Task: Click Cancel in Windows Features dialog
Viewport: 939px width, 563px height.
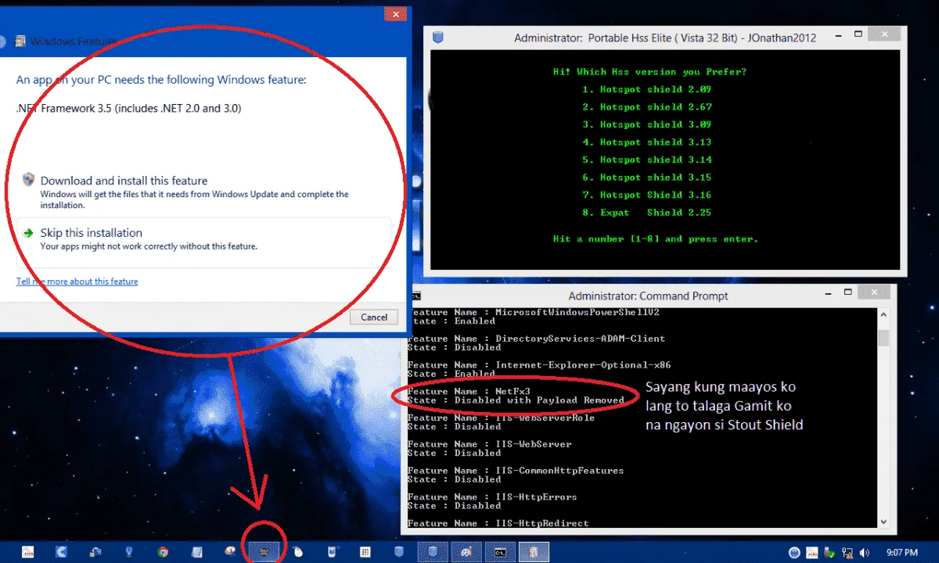Action: coord(374,317)
